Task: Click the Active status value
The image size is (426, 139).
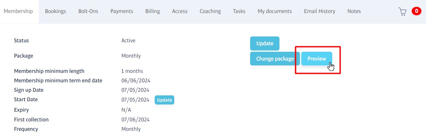Action: (x=128, y=41)
